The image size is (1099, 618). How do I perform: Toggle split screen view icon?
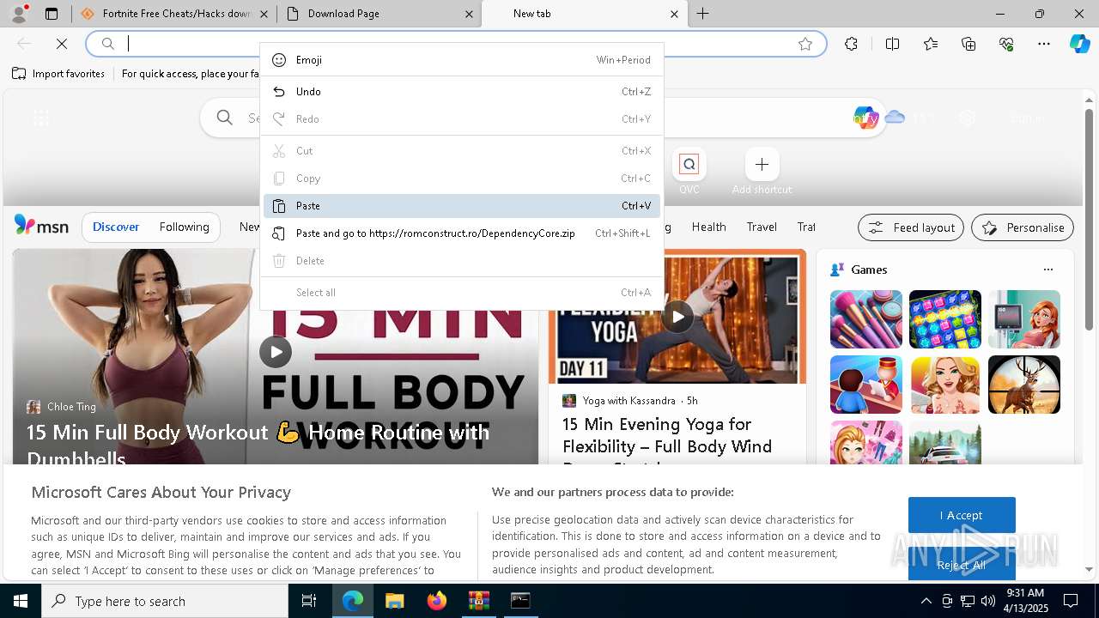892,44
